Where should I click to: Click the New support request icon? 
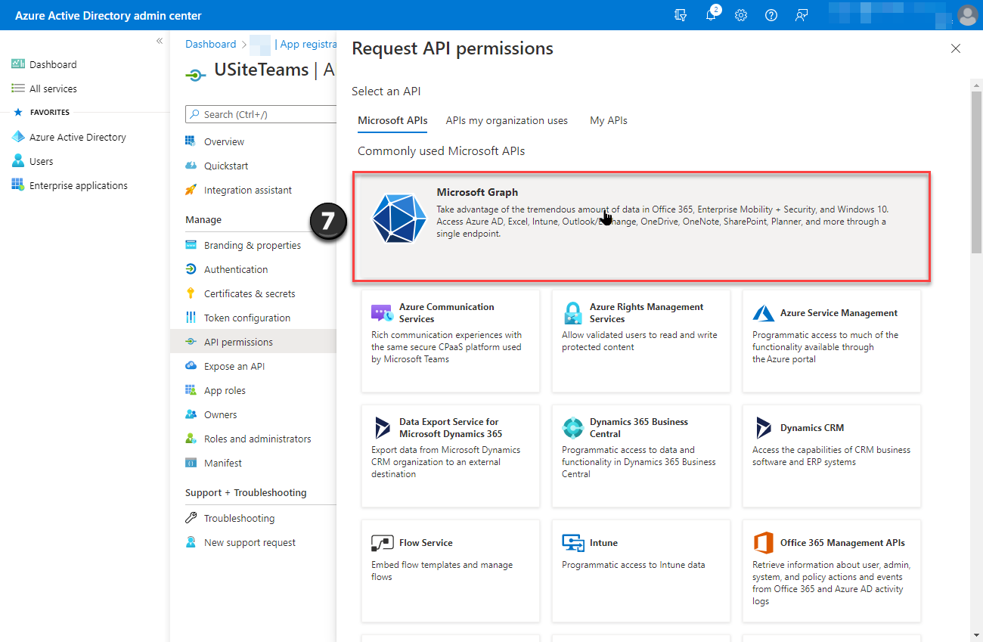click(x=191, y=542)
